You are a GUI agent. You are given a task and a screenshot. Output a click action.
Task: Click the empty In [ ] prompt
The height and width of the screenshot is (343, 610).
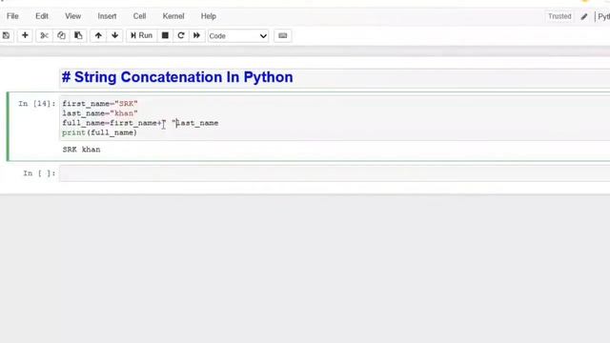tap(39, 173)
